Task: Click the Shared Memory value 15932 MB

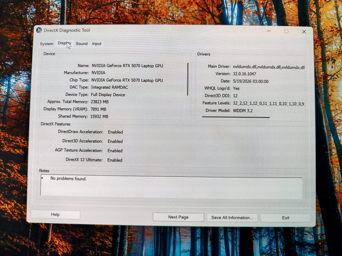Action: point(99,117)
